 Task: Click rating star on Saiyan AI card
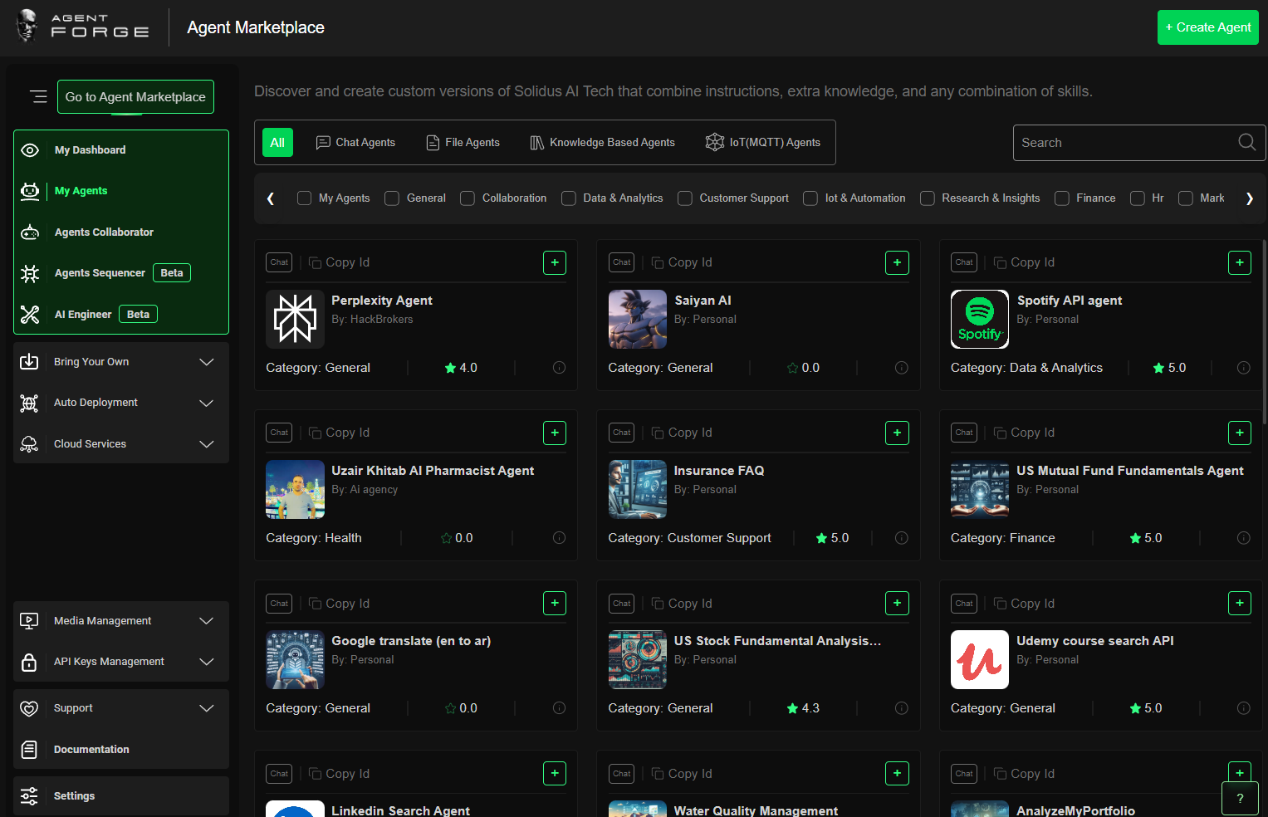click(x=792, y=368)
